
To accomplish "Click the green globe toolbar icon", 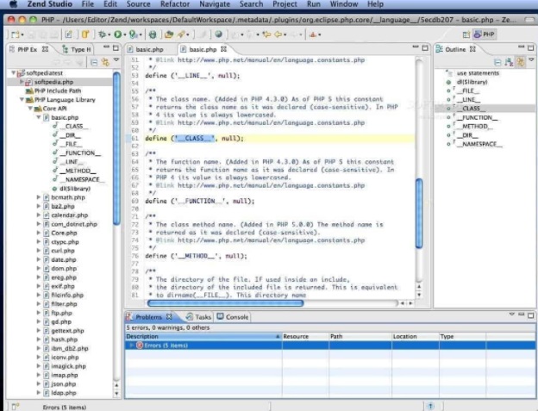I will pyautogui.click(x=153, y=34).
